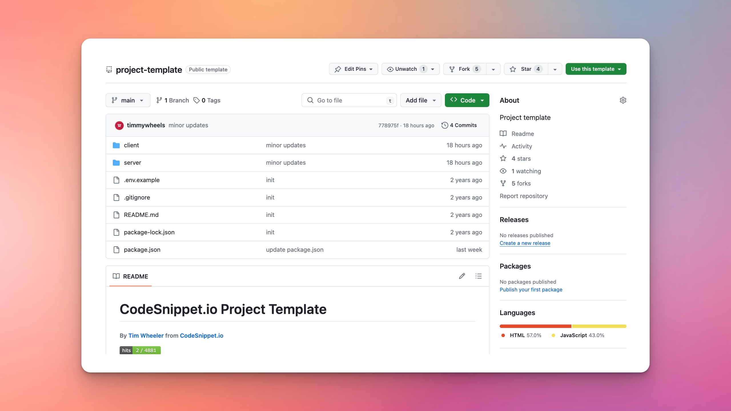
Task: Follow the Create a new release link
Action: point(525,243)
